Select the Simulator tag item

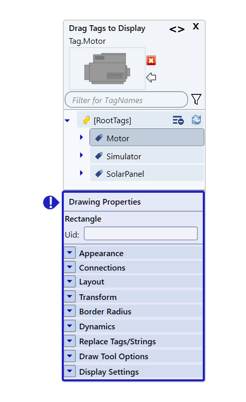click(x=147, y=156)
